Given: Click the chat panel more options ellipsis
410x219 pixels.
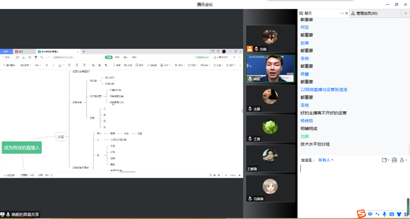Looking at the screenshot, I should pos(342,13).
